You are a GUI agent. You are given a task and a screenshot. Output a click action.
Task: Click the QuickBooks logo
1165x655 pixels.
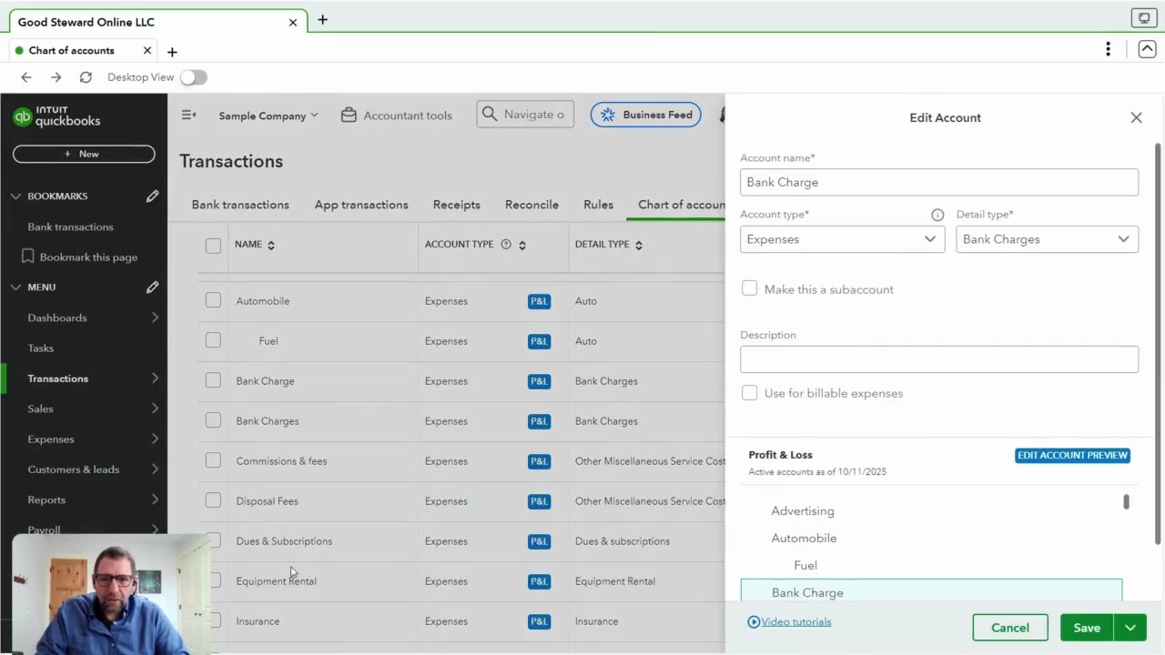(x=56, y=116)
